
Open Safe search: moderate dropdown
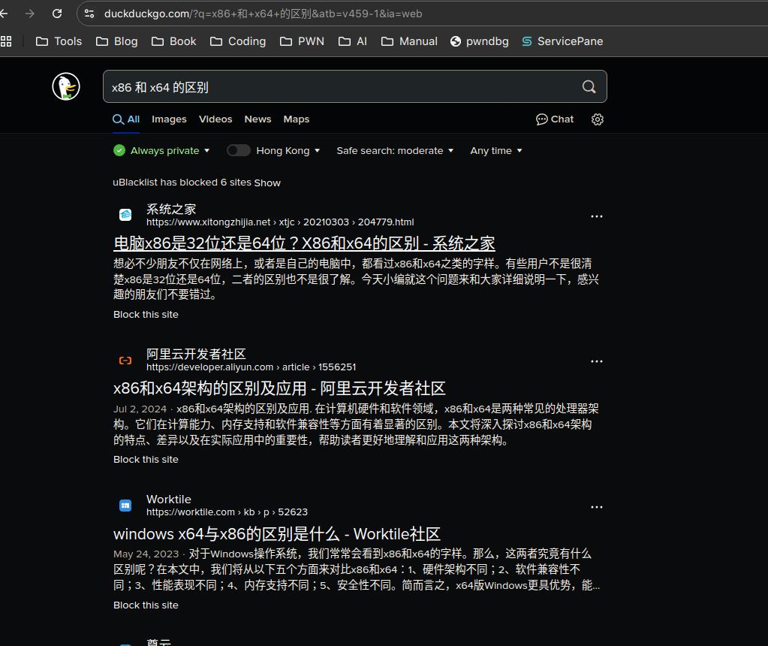(395, 150)
